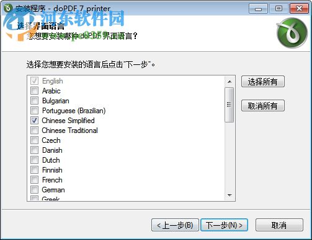312x240 pixels.
Task: Click the 'Czech' list label
Action: click(51, 140)
